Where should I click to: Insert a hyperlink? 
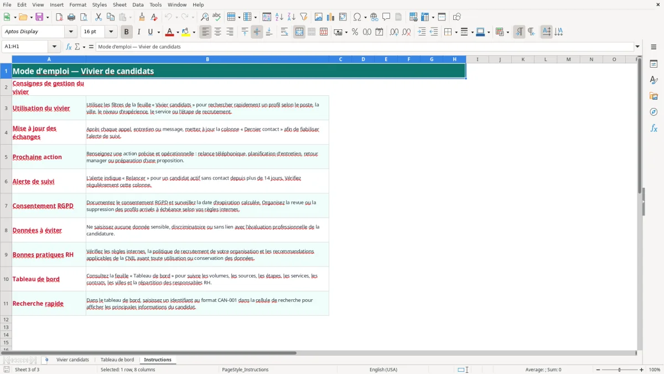click(x=375, y=17)
